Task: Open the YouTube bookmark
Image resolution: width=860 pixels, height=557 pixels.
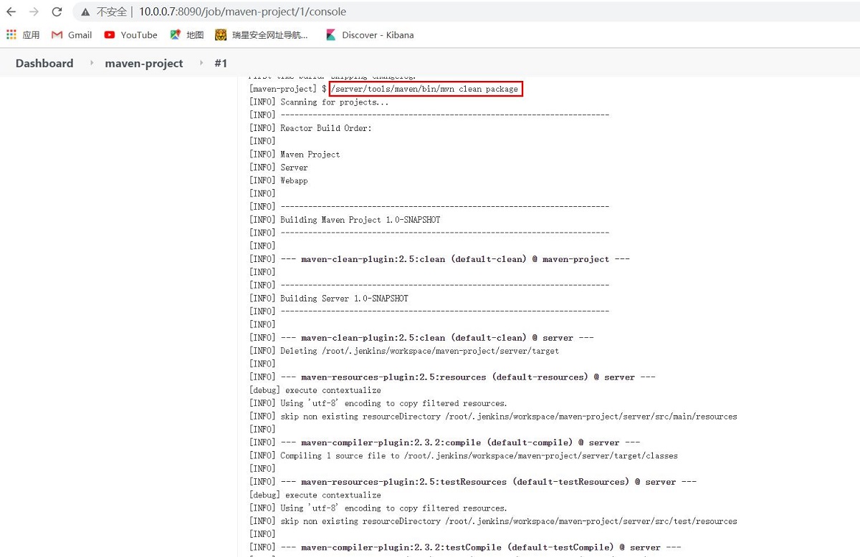Action: [130, 34]
